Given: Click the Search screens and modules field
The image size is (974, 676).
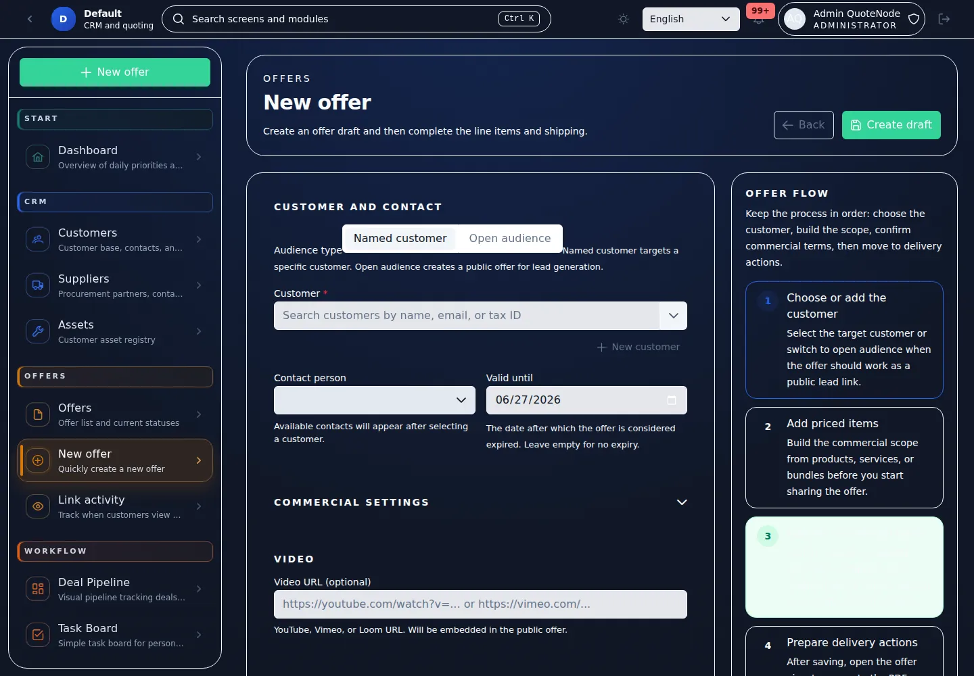Looking at the screenshot, I should click(356, 19).
